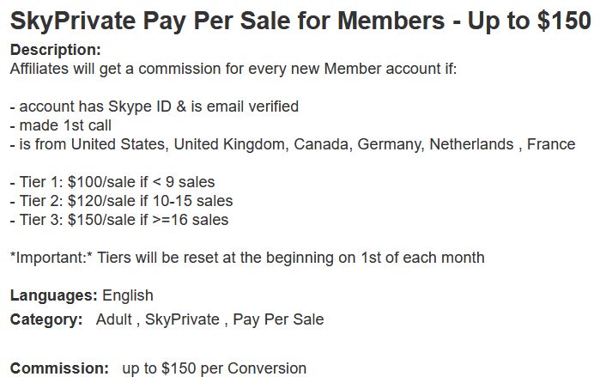Click the Commission label
The width and height of the screenshot is (600, 377).
pos(60,368)
